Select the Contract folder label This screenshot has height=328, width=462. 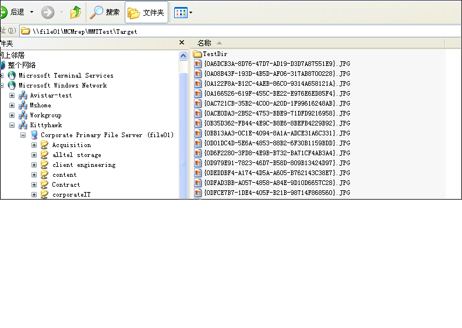tap(66, 185)
